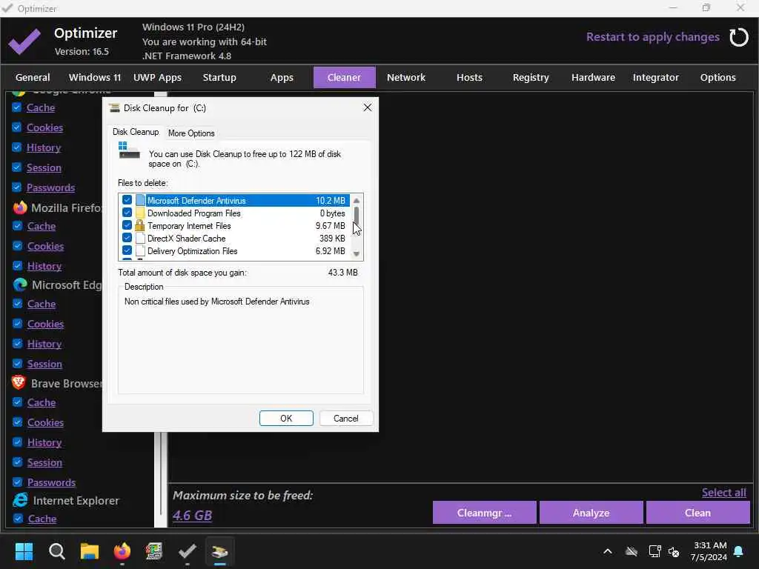The height and width of the screenshot is (569, 759).
Task: Switch to the Startup tab
Action: tap(219, 77)
